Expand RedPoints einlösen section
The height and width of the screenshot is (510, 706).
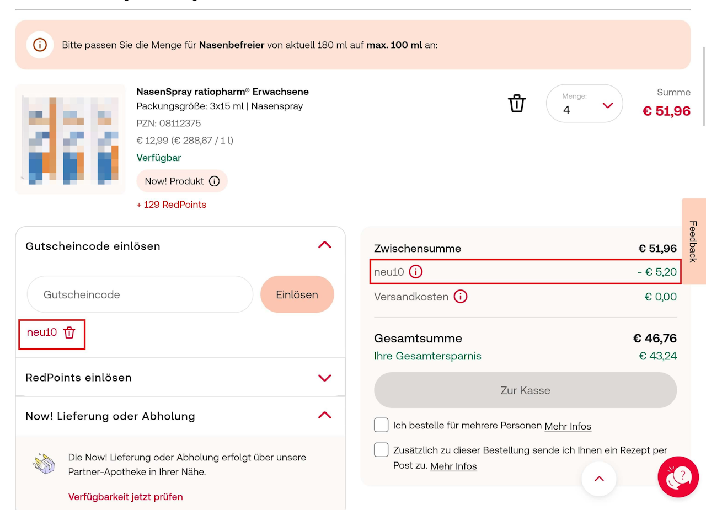point(325,378)
